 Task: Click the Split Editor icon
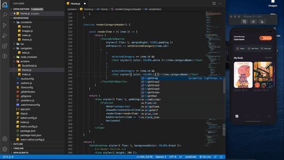pos(214,4)
